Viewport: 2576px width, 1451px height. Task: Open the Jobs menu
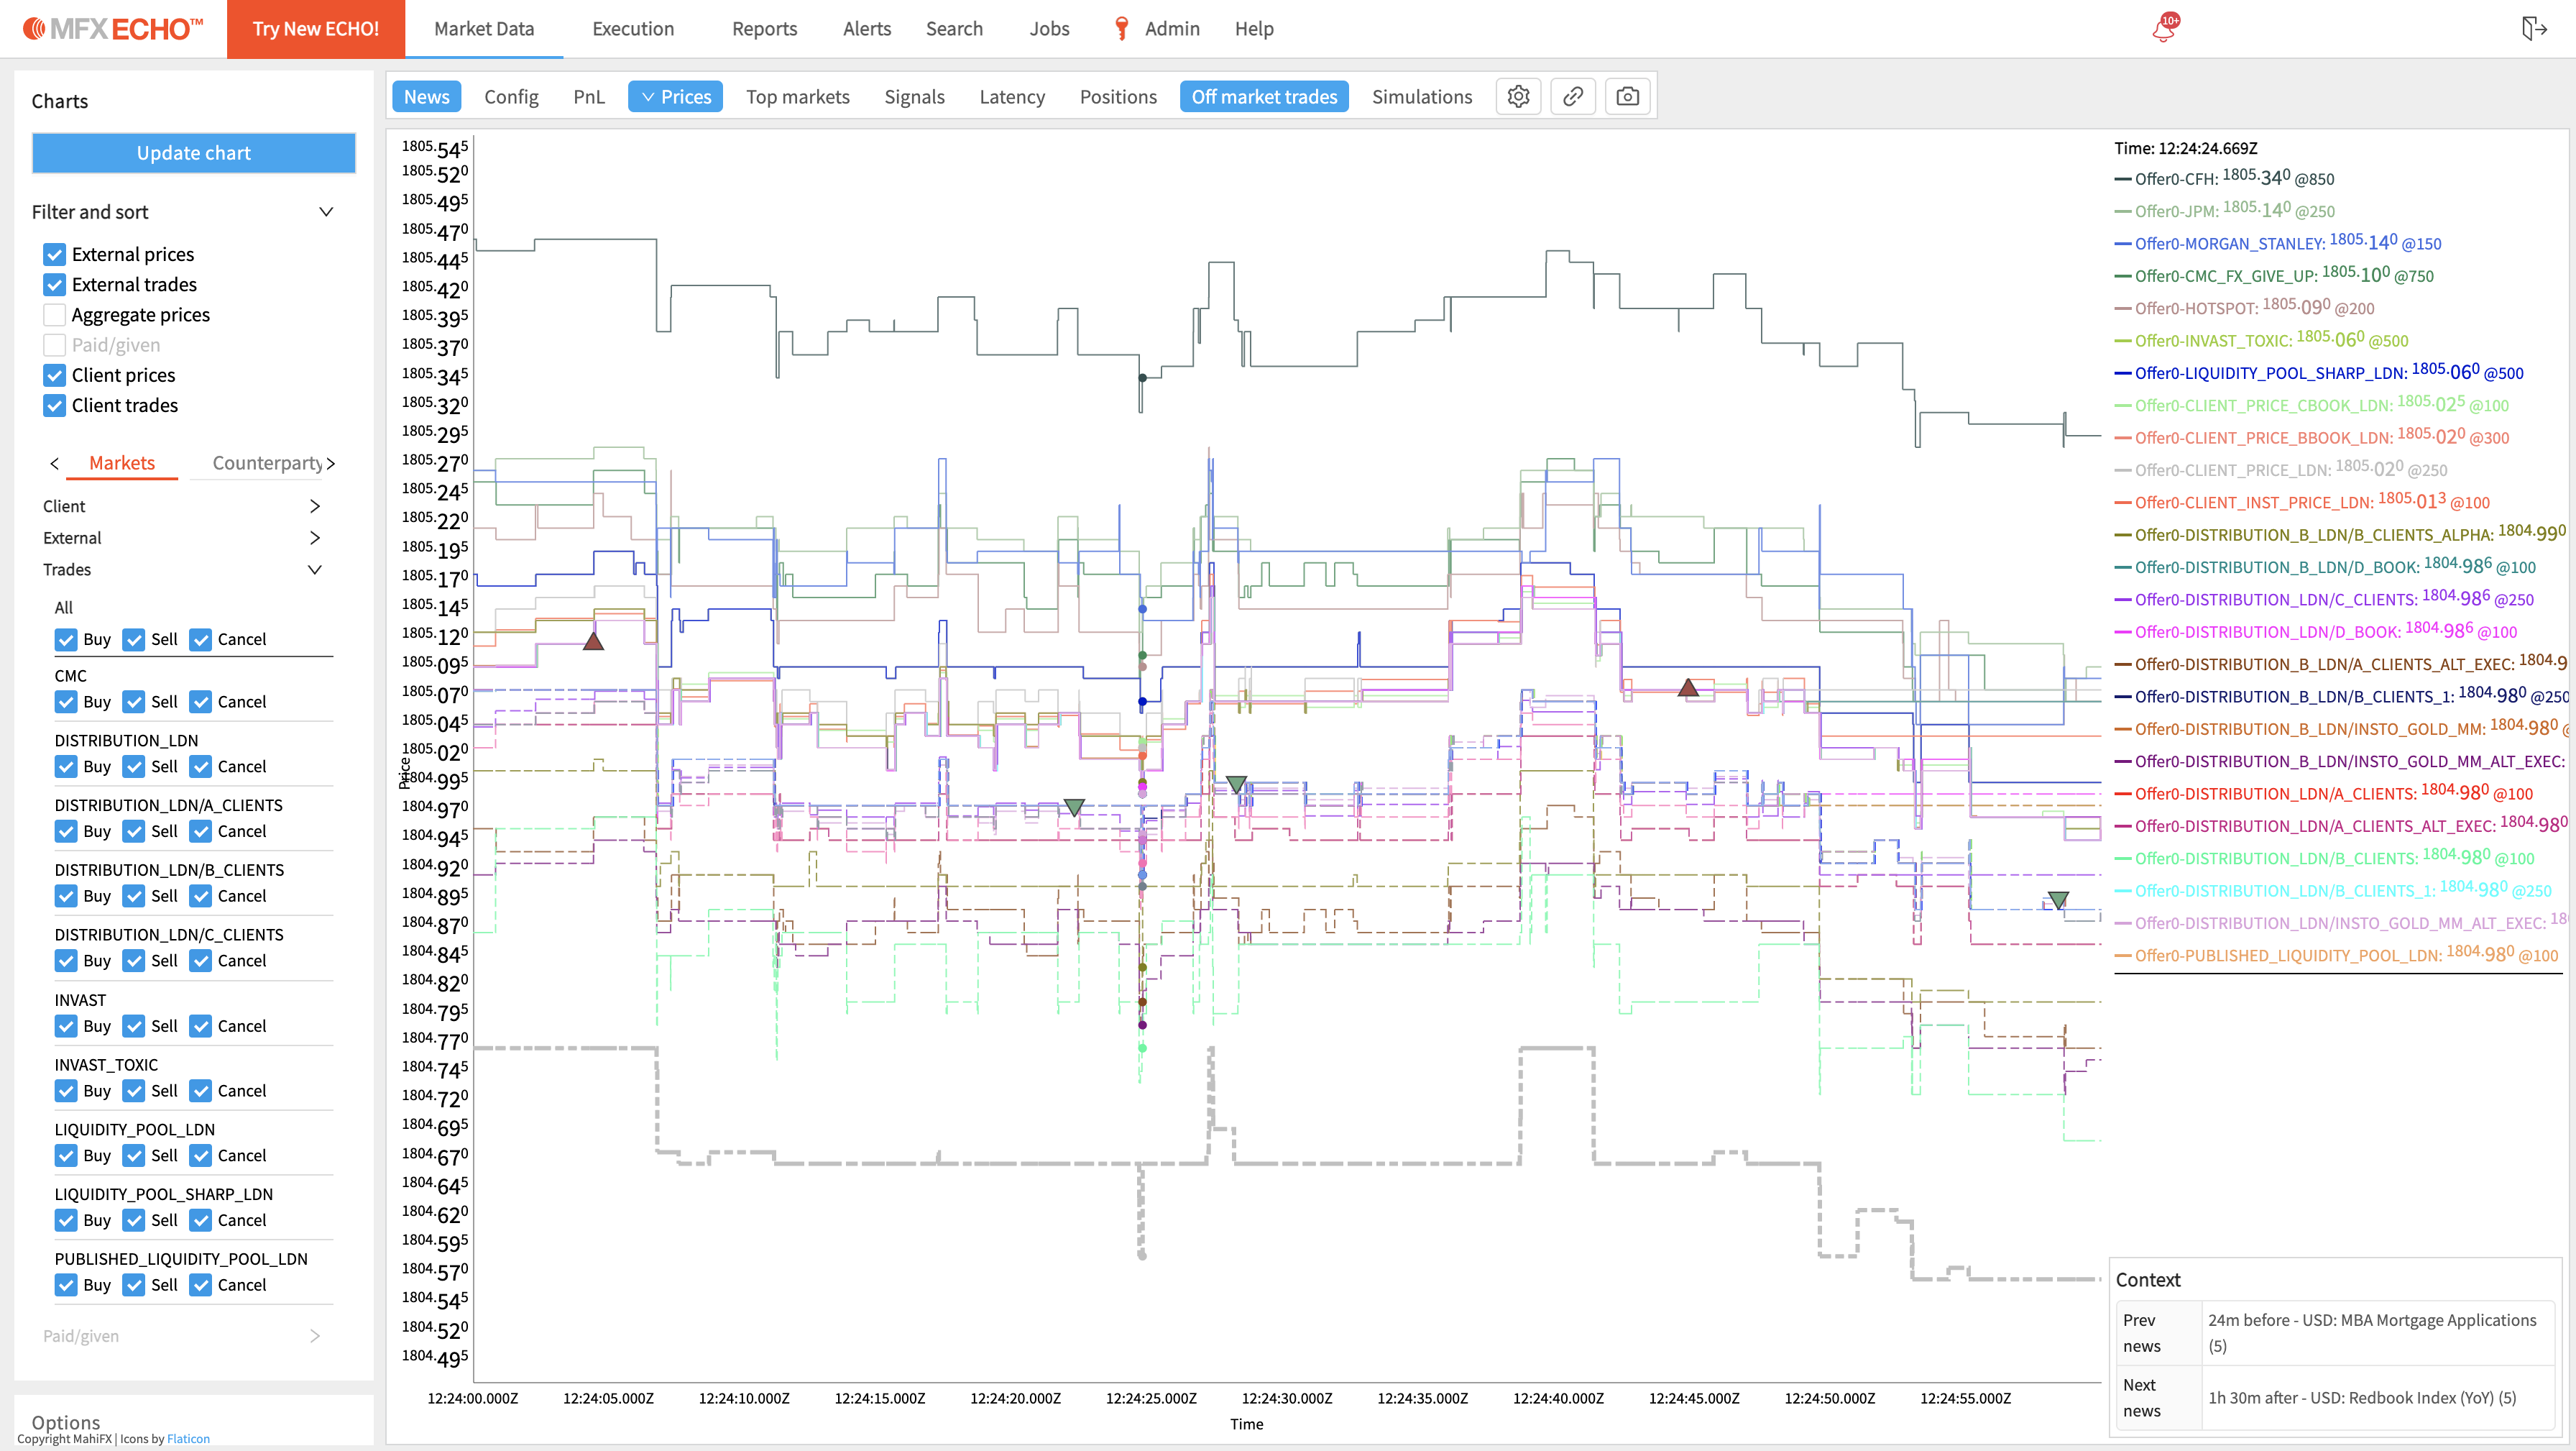click(x=1049, y=29)
